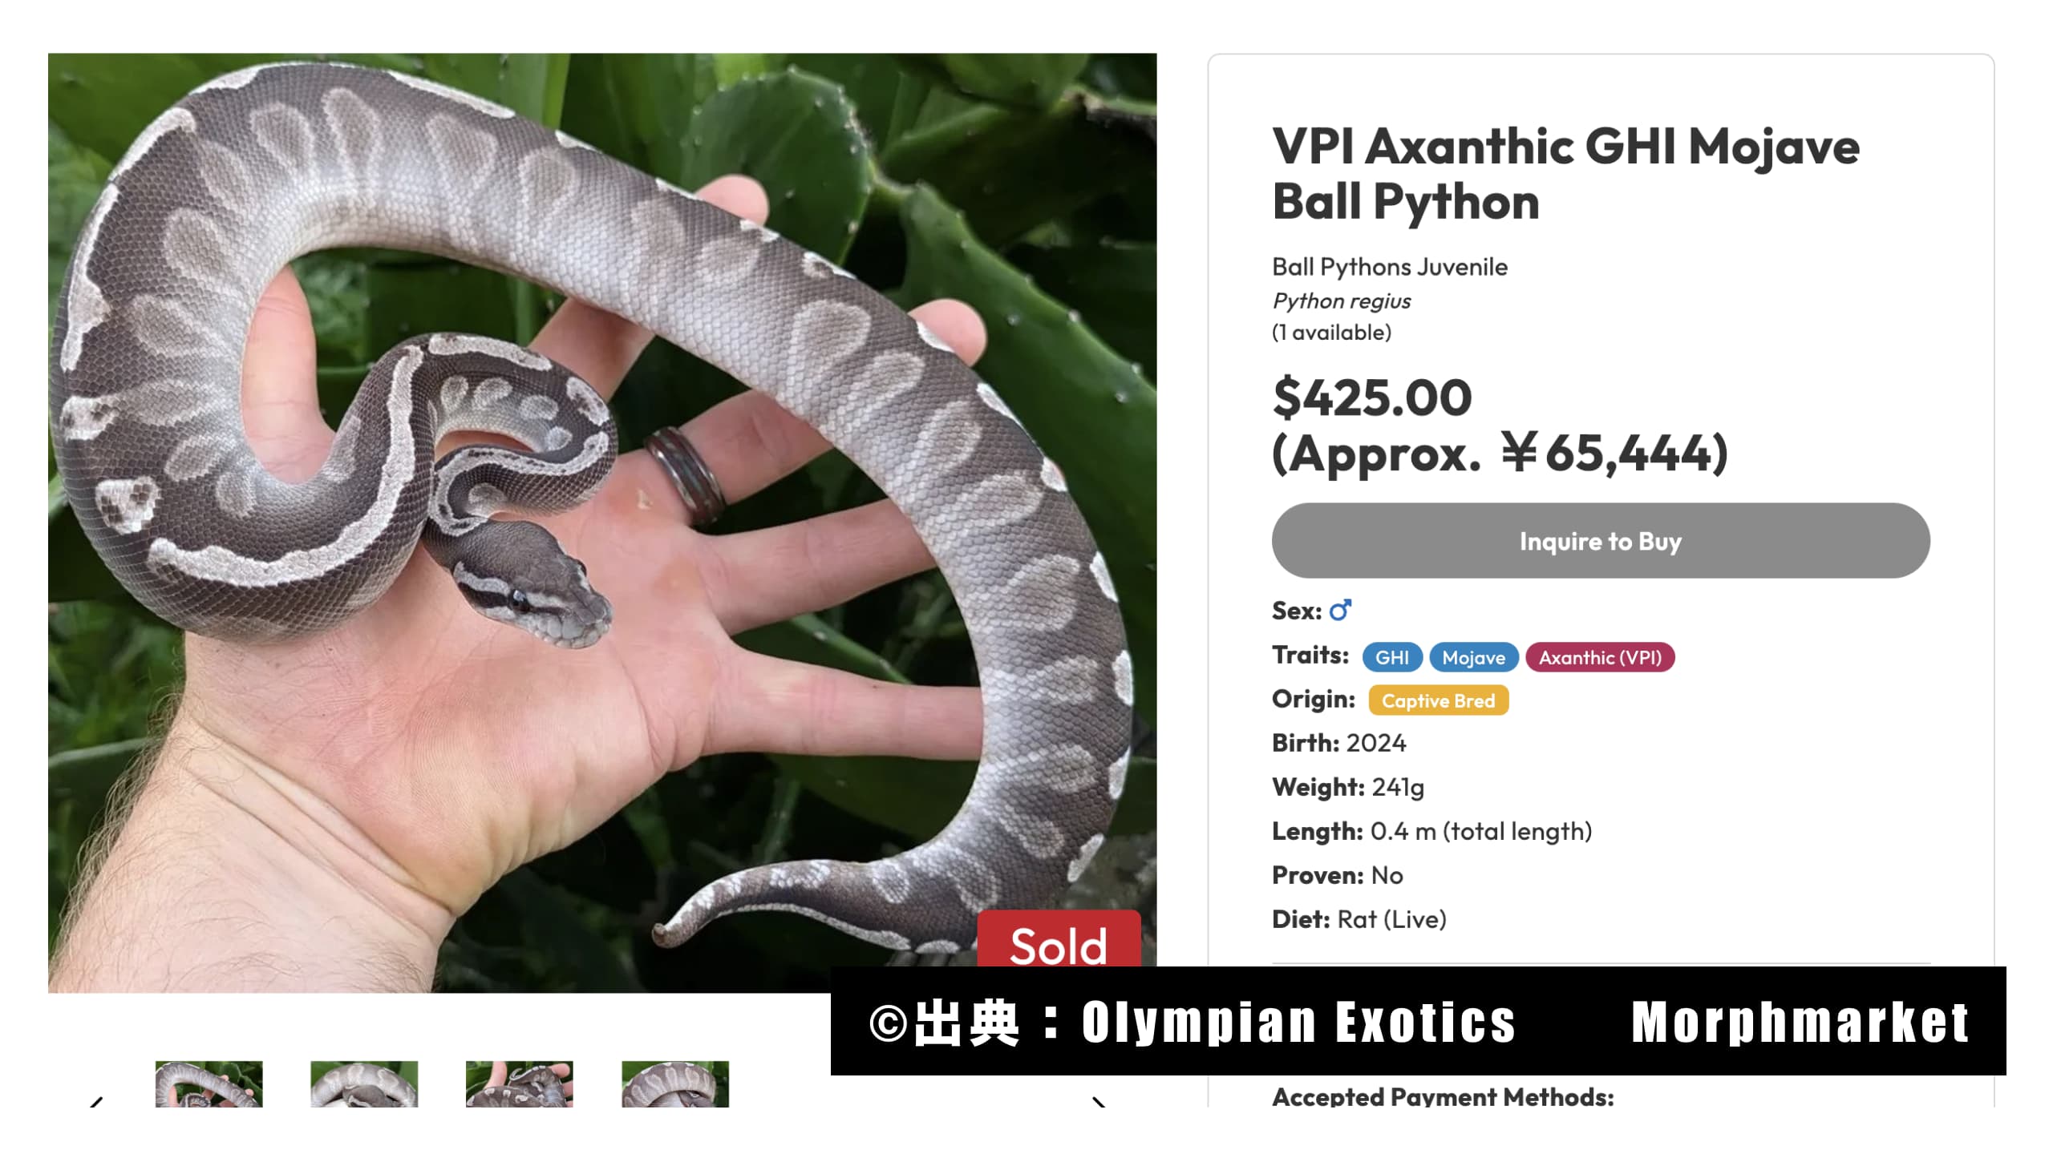Open the first snake thumbnail
The image size is (2053, 1154).
click(209, 1084)
